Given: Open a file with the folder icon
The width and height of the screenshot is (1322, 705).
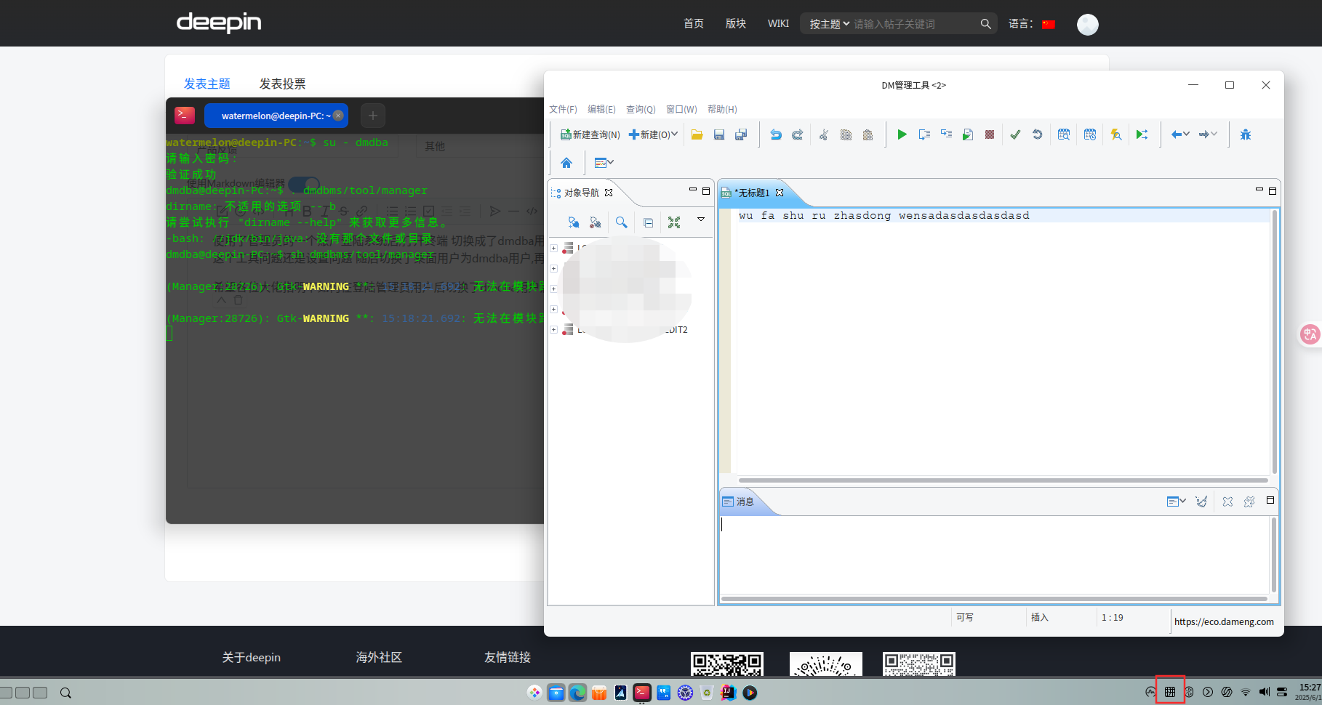Looking at the screenshot, I should click(x=697, y=134).
